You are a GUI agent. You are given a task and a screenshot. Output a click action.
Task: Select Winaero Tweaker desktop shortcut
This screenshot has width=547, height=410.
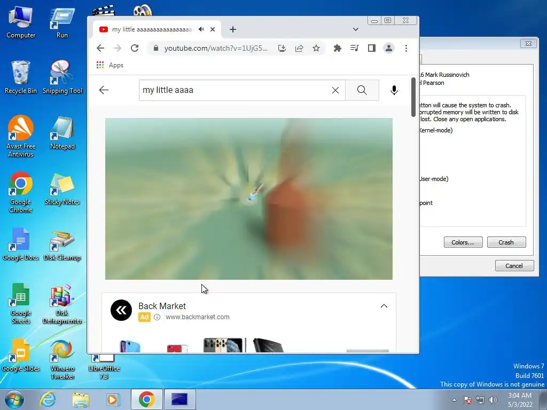[62, 360]
